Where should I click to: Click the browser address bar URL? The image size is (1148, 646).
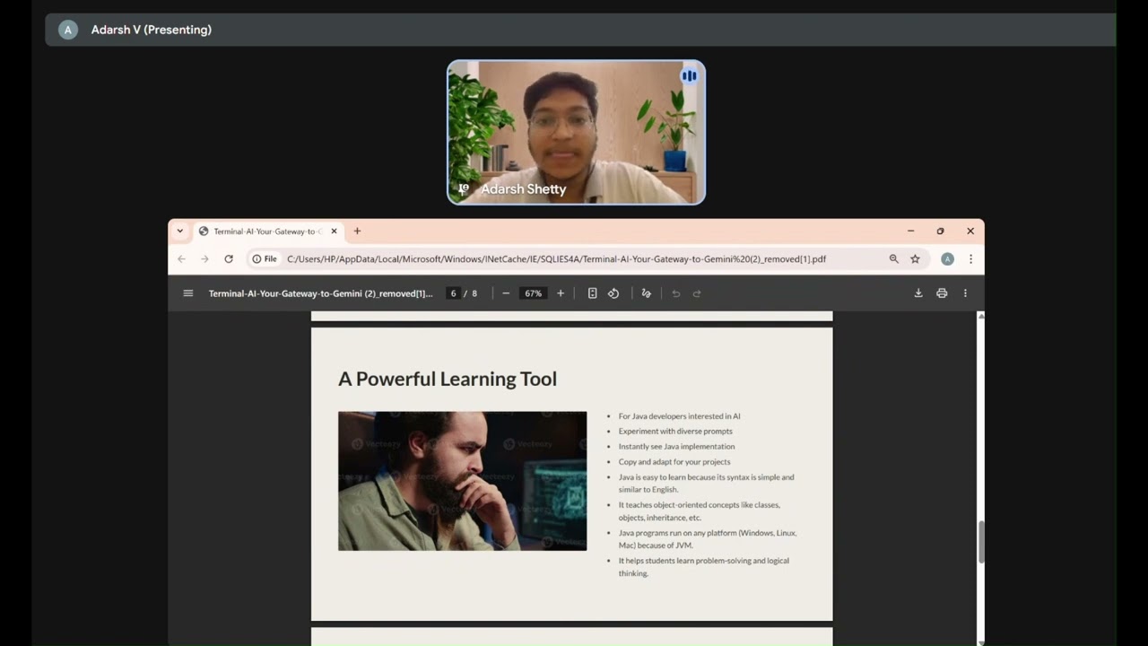[x=556, y=258]
